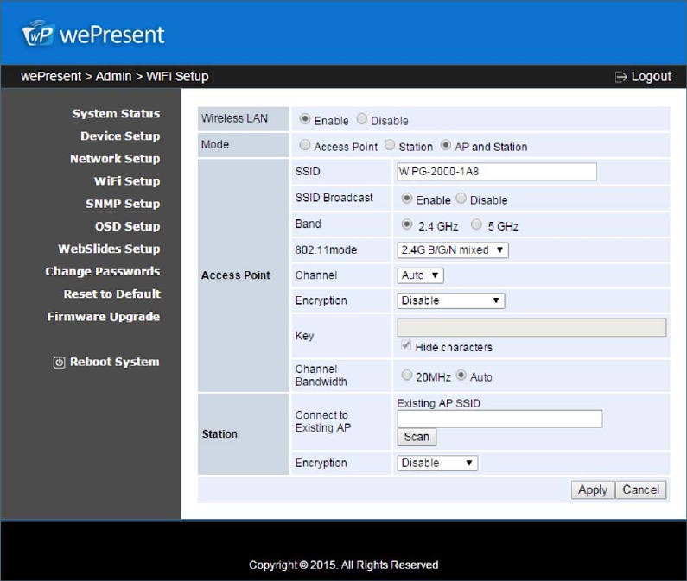687x581 pixels.
Task: Click the "Station" section label
Action: (x=219, y=434)
